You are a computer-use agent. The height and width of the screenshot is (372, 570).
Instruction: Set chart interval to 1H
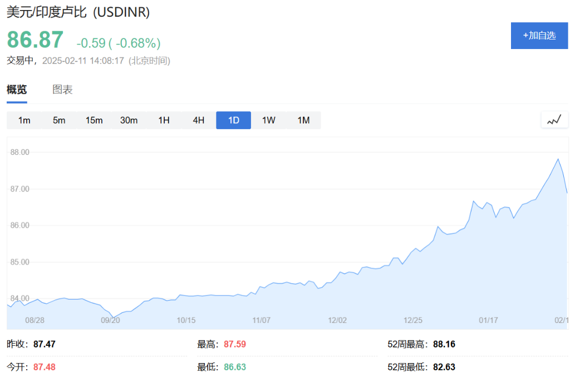pos(164,120)
